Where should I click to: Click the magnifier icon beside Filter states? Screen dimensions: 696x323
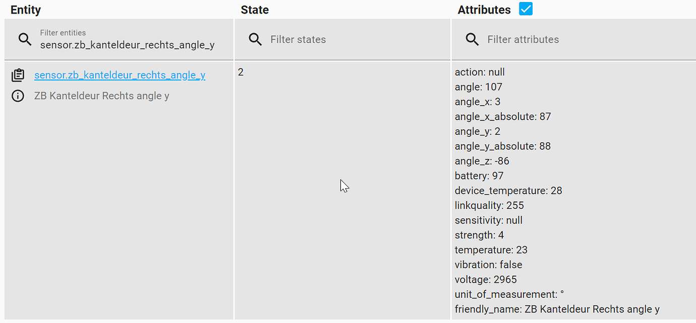[x=256, y=39]
